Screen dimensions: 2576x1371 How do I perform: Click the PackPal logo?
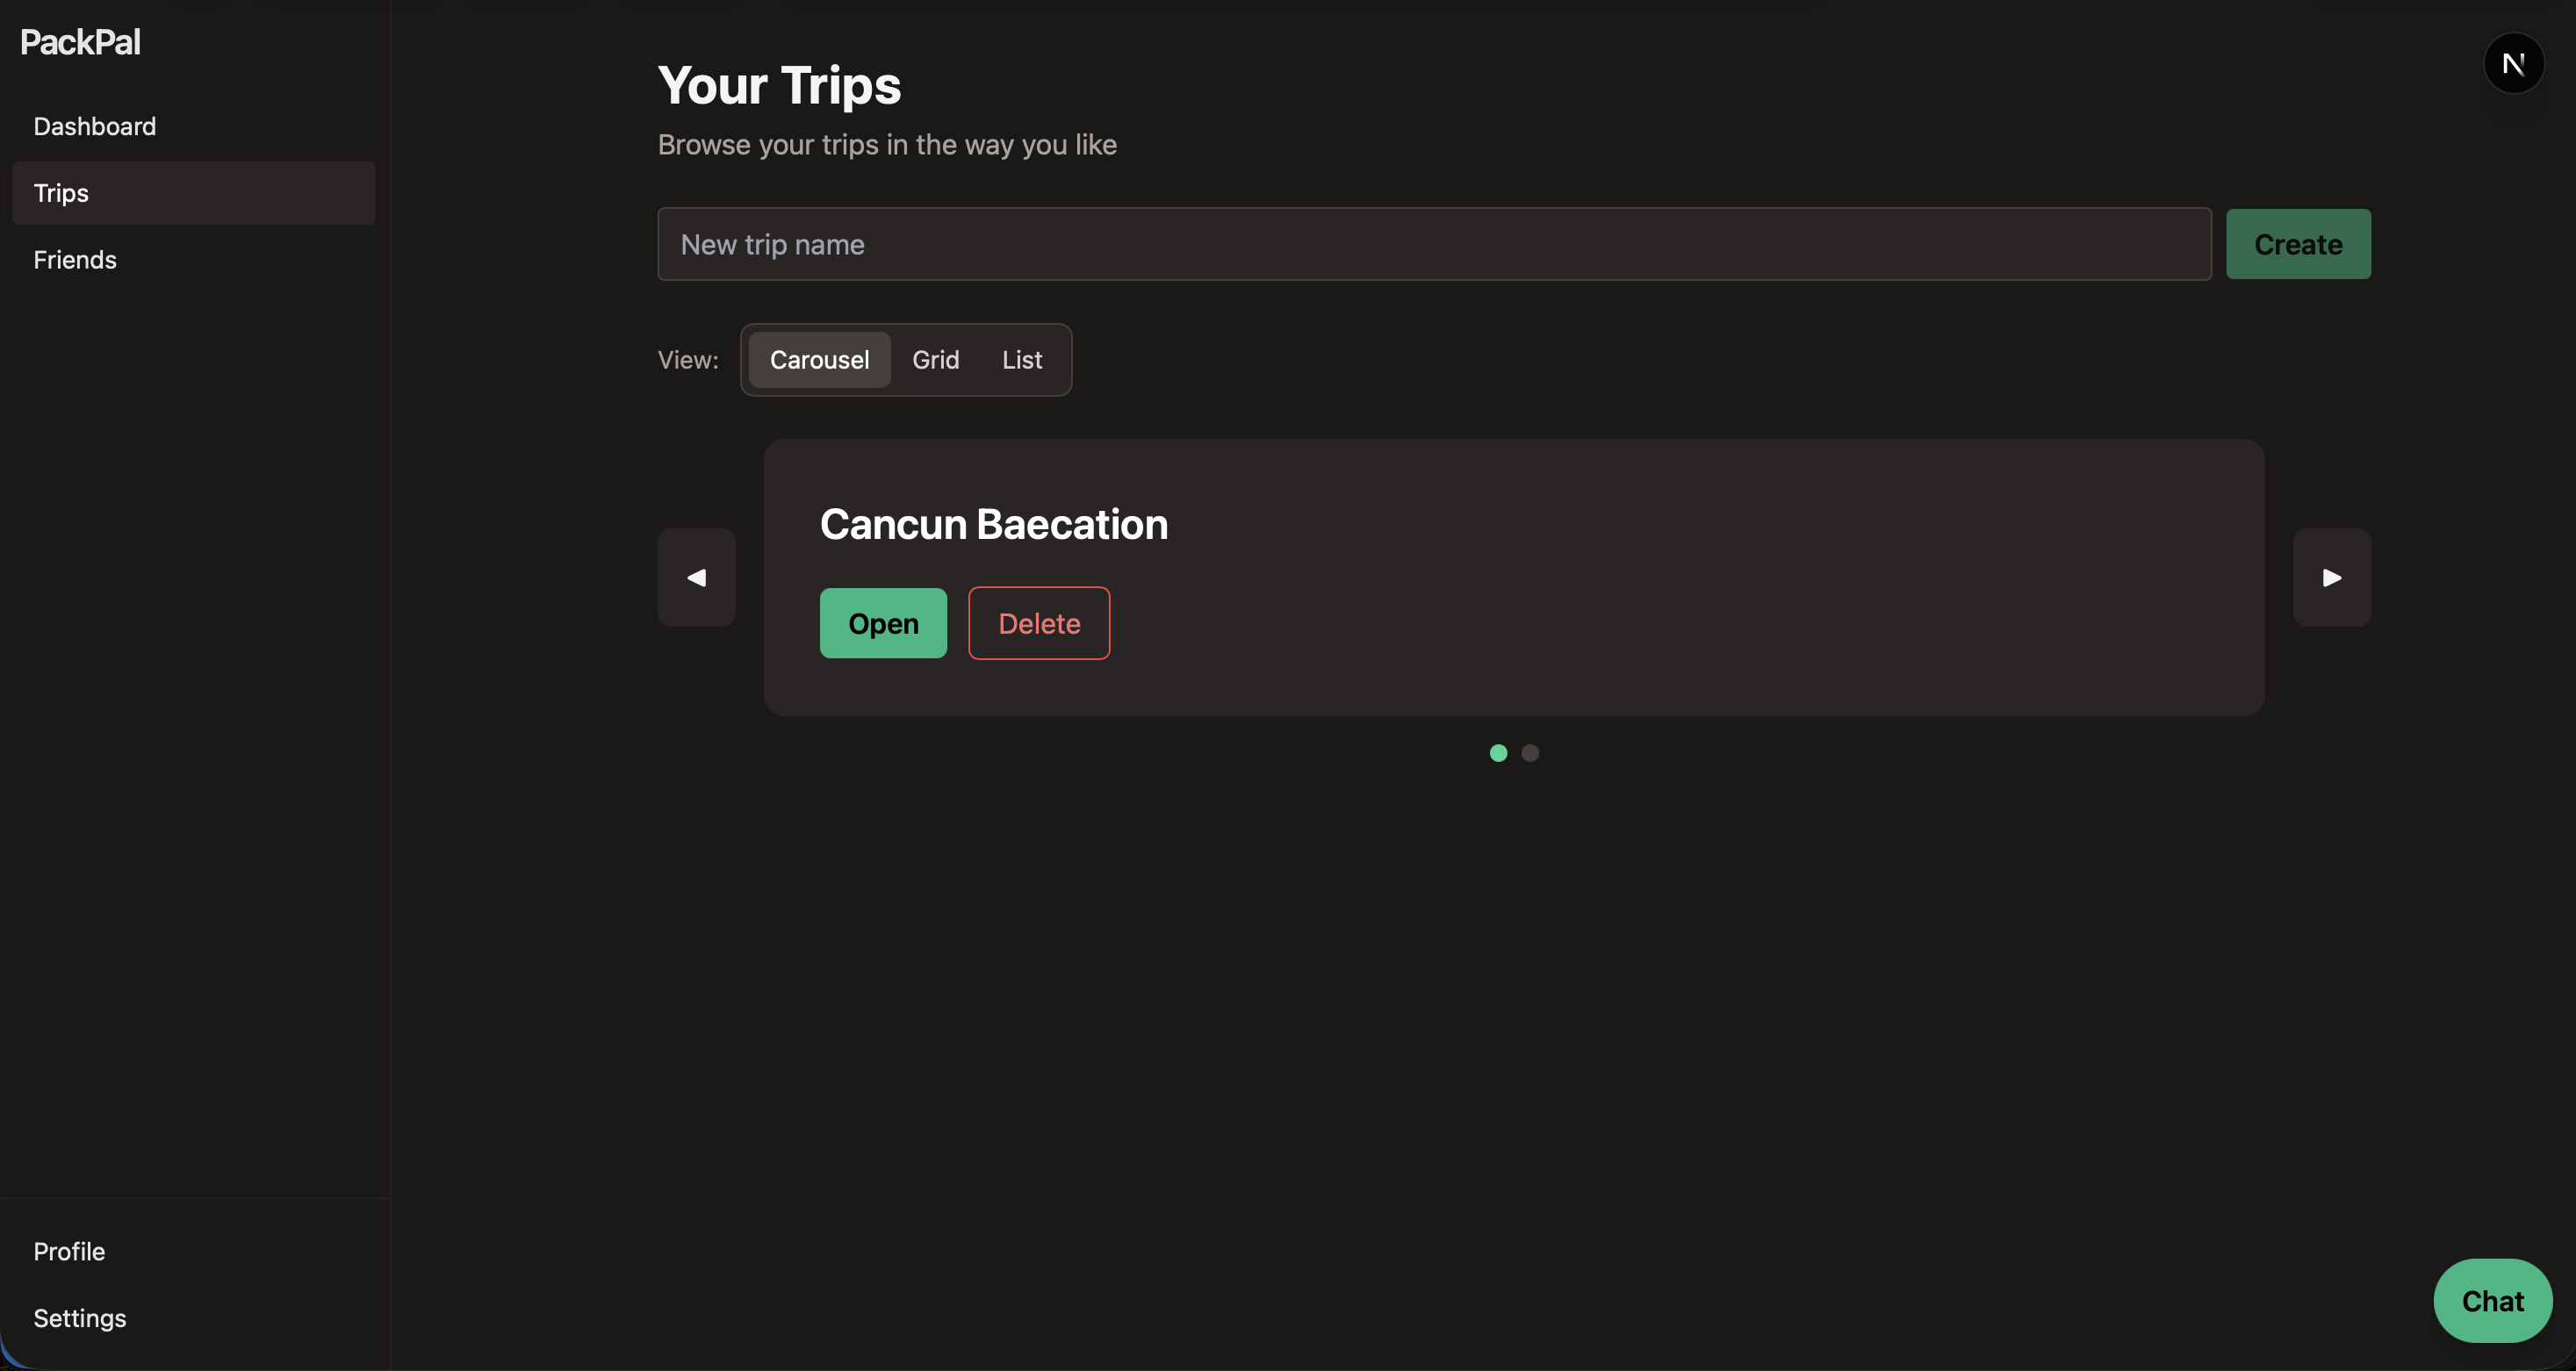click(80, 42)
